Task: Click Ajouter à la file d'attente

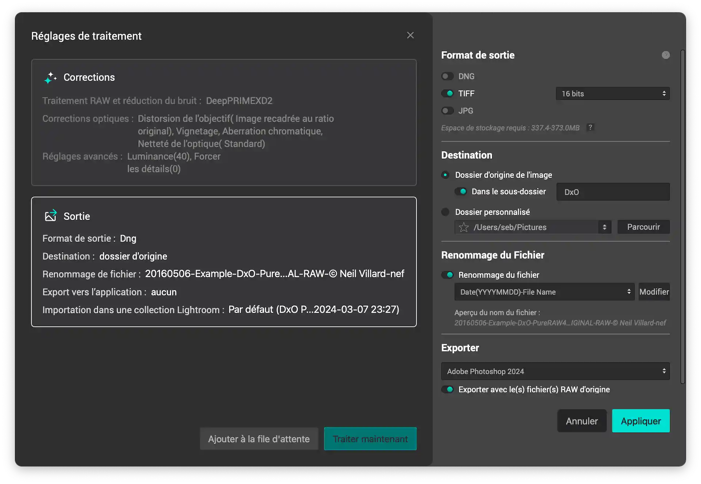Action: click(259, 439)
